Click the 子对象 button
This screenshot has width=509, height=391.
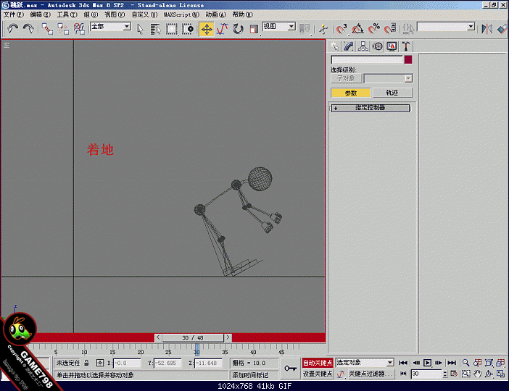point(346,78)
